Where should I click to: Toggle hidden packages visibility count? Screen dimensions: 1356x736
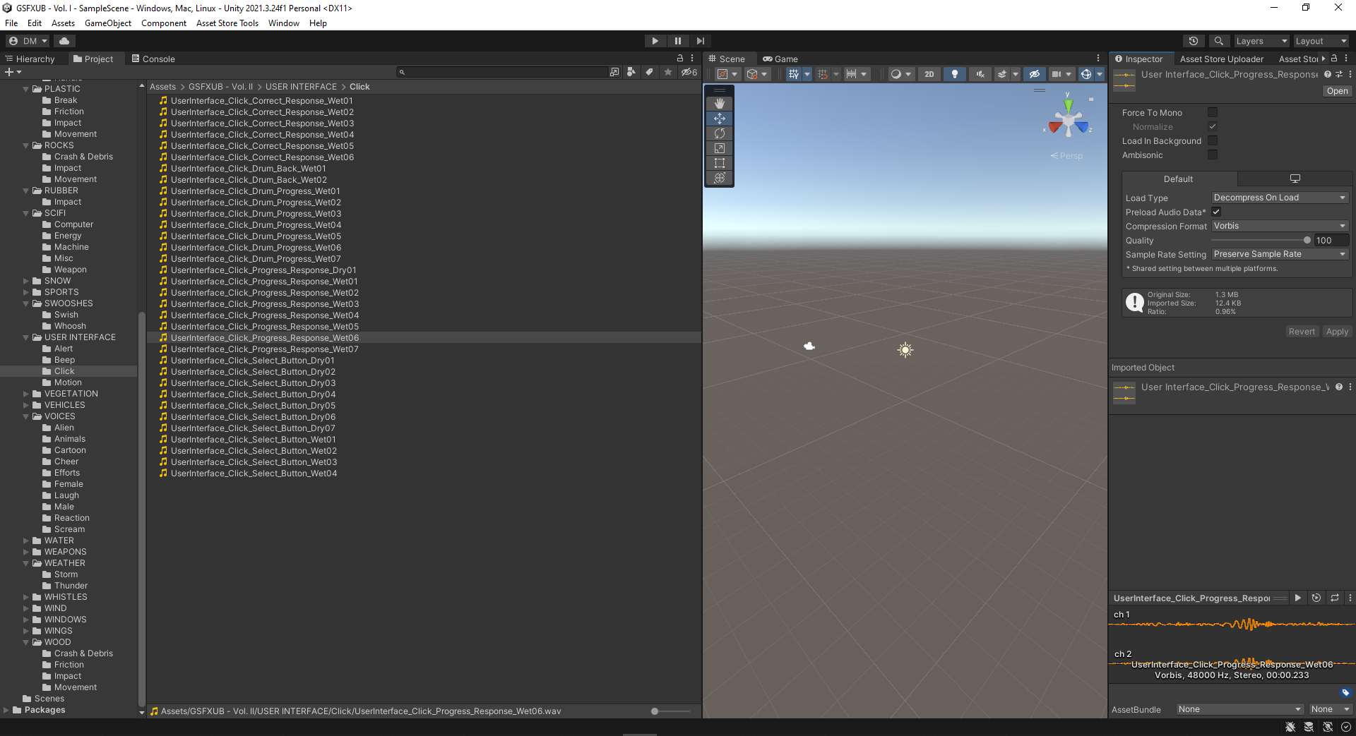pos(689,72)
